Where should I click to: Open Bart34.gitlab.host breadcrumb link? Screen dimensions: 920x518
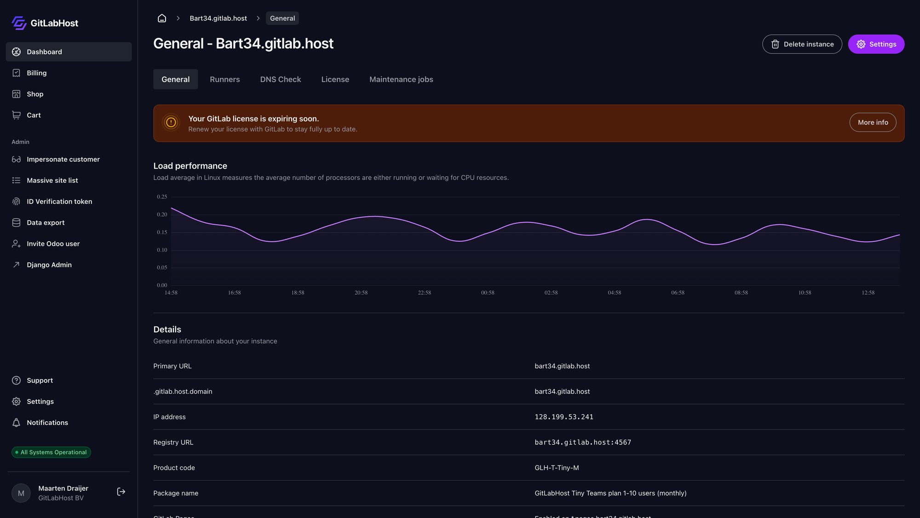[x=218, y=18]
